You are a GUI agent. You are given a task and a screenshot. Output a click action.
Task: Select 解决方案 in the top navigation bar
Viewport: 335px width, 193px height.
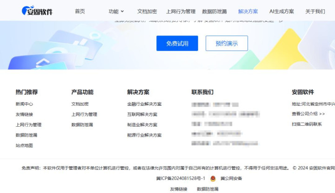tap(248, 11)
